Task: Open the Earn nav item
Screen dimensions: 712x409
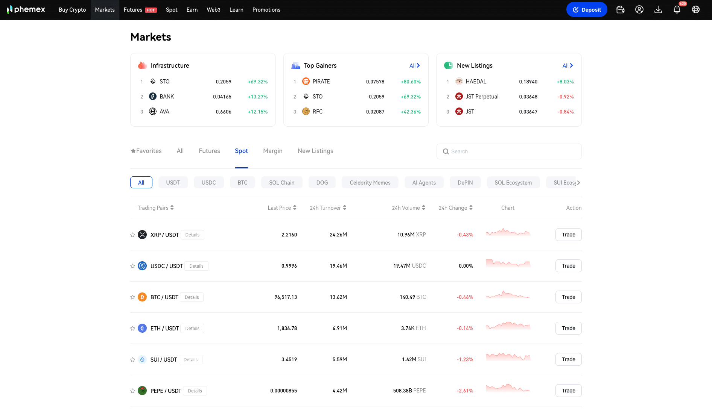Action: pos(192,10)
